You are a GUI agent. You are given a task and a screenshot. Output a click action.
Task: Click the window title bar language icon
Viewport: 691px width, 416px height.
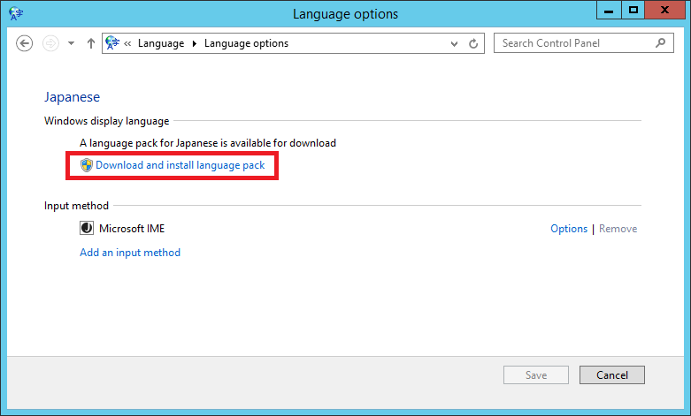(16, 13)
